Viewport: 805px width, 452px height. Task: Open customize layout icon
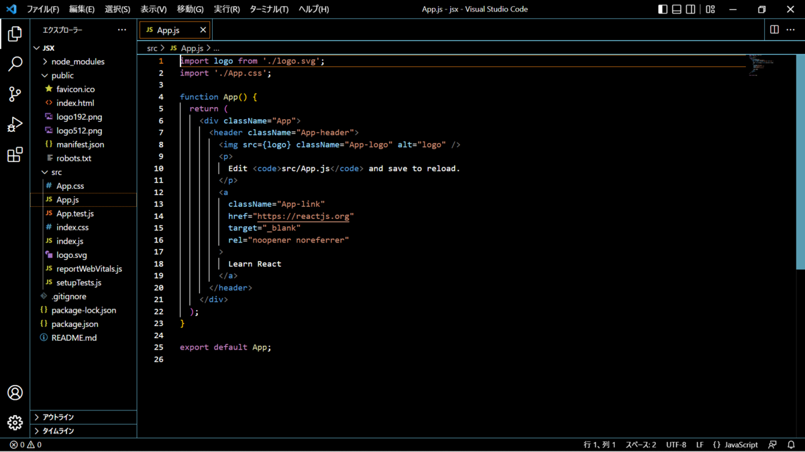710,9
